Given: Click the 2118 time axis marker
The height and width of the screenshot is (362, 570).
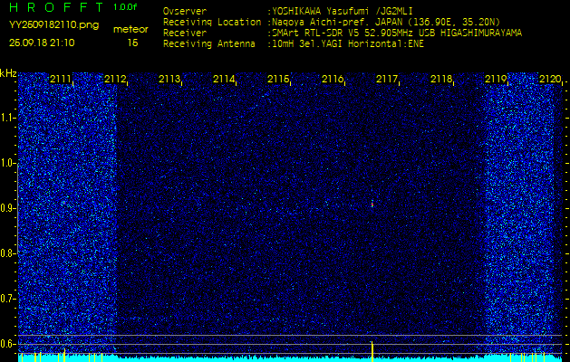Looking at the screenshot, I should coord(441,79).
